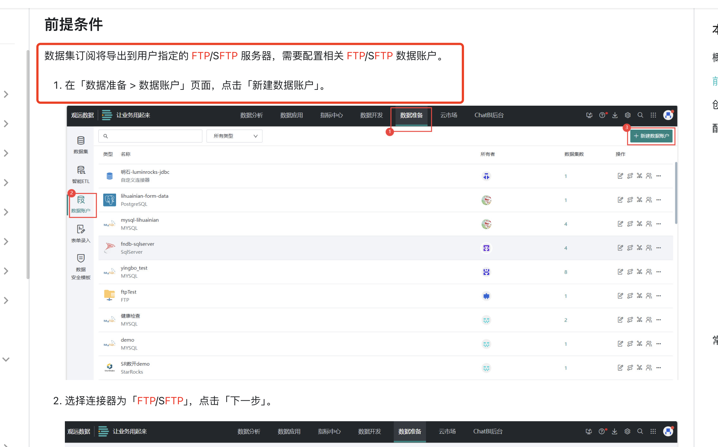The width and height of the screenshot is (718, 447).
Task: Switch to the 数据开发 tab
Action: pyautogui.click(x=371, y=115)
